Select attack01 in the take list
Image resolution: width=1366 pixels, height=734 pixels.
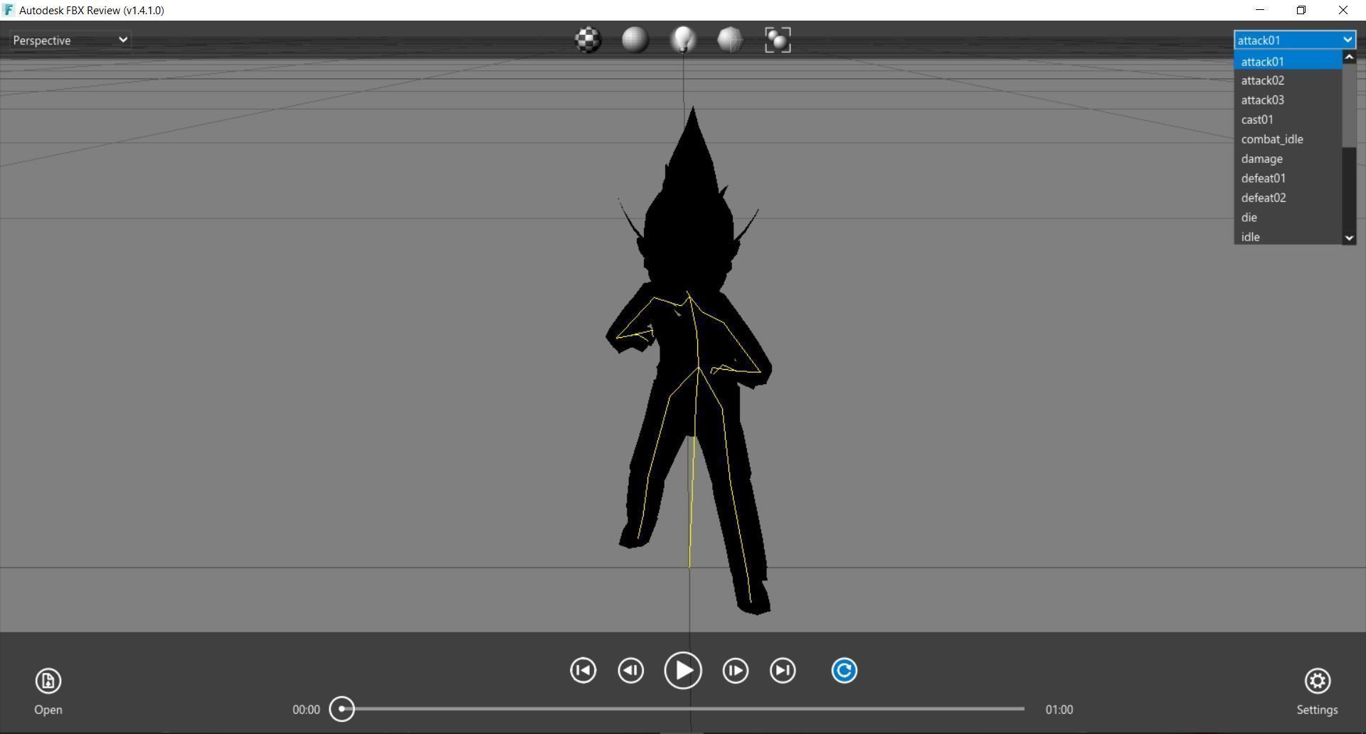[x=1288, y=62]
